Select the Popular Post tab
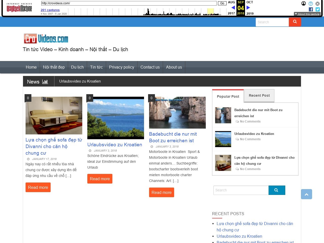Image resolution: width=324 pixels, height=243 pixels. point(228,96)
